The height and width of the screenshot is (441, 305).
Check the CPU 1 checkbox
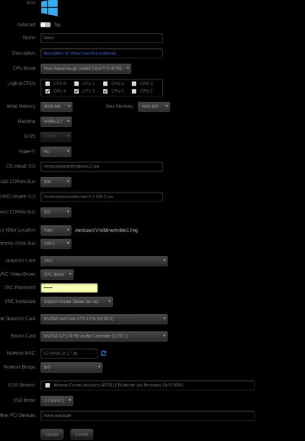[76, 83]
